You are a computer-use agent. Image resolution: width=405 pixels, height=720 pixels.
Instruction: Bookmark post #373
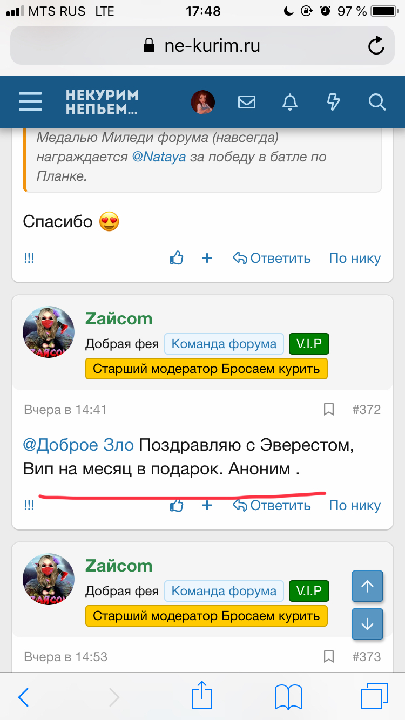(x=328, y=657)
